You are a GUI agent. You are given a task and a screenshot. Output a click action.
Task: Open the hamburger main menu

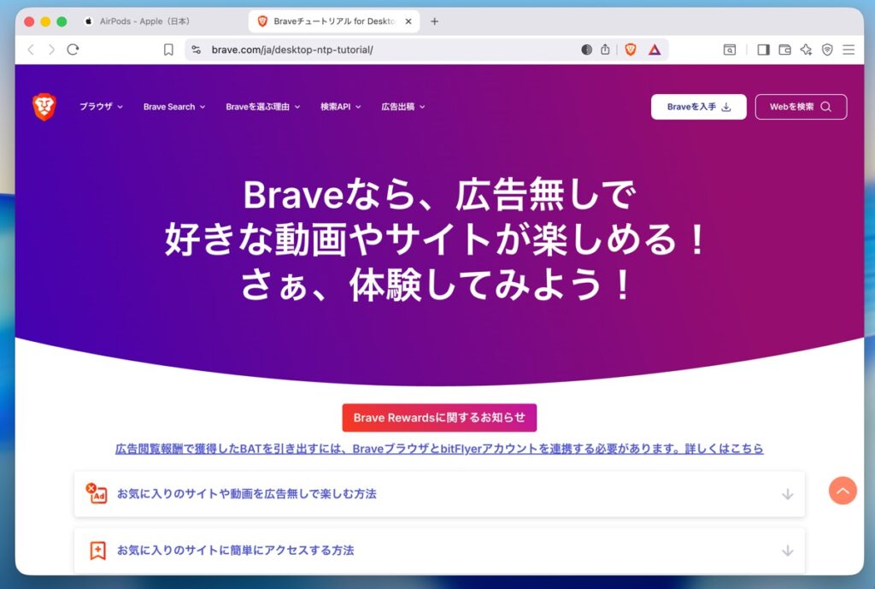(849, 50)
